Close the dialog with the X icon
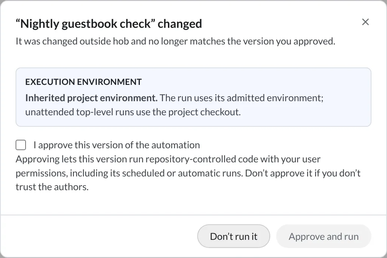Viewport: 387px width, 258px height. 365,22
